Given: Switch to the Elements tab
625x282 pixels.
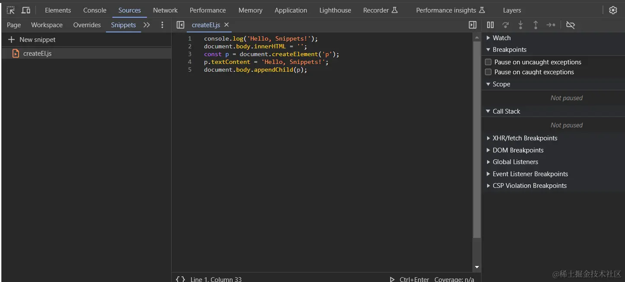Looking at the screenshot, I should pyautogui.click(x=58, y=10).
